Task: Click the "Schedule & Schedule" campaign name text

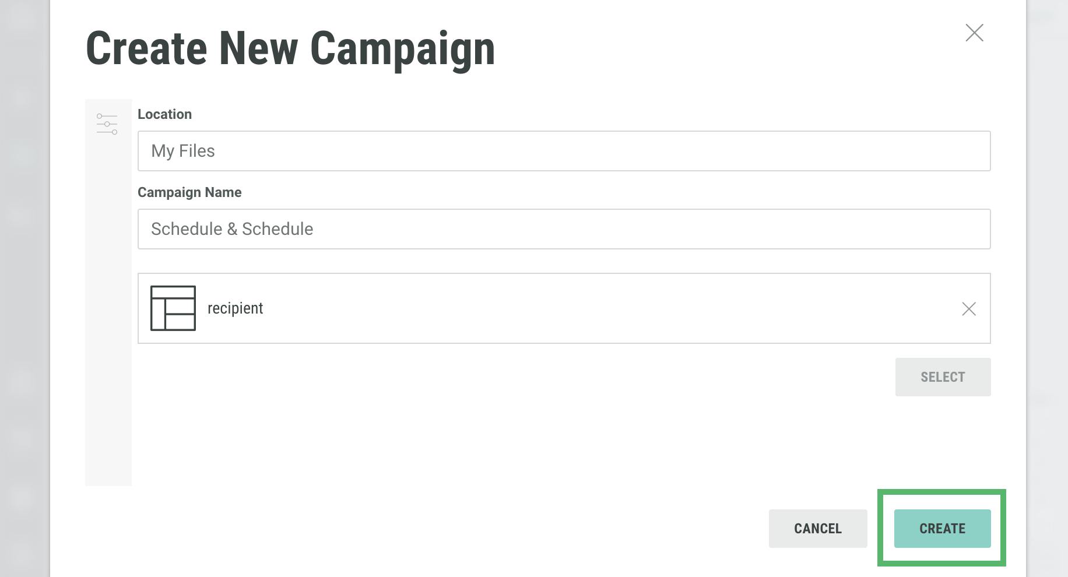Action: [232, 229]
